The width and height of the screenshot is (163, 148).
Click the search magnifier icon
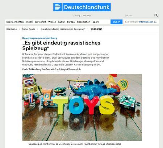point(156,15)
